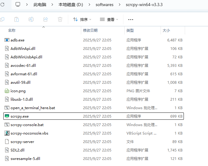Sort by the 修改日期 column header

(x=90, y=31)
